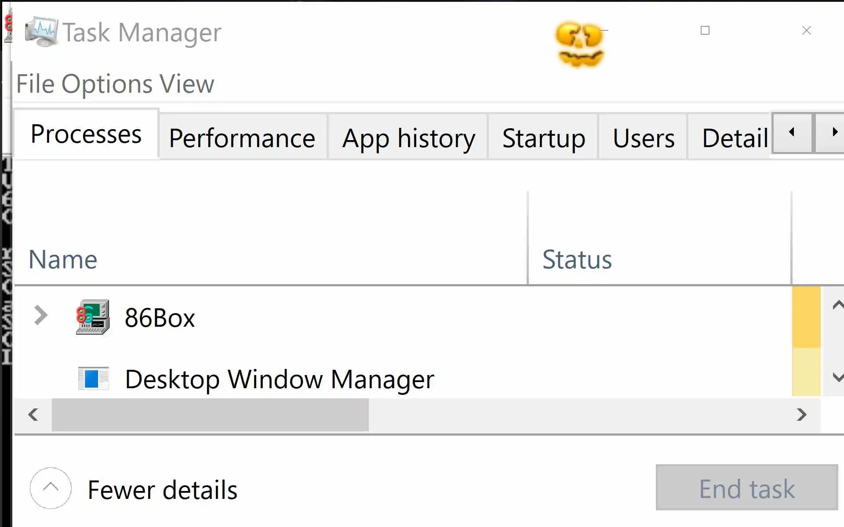Click horizontal scrollbar right arrow
This screenshot has width=844, height=527.
coord(801,415)
